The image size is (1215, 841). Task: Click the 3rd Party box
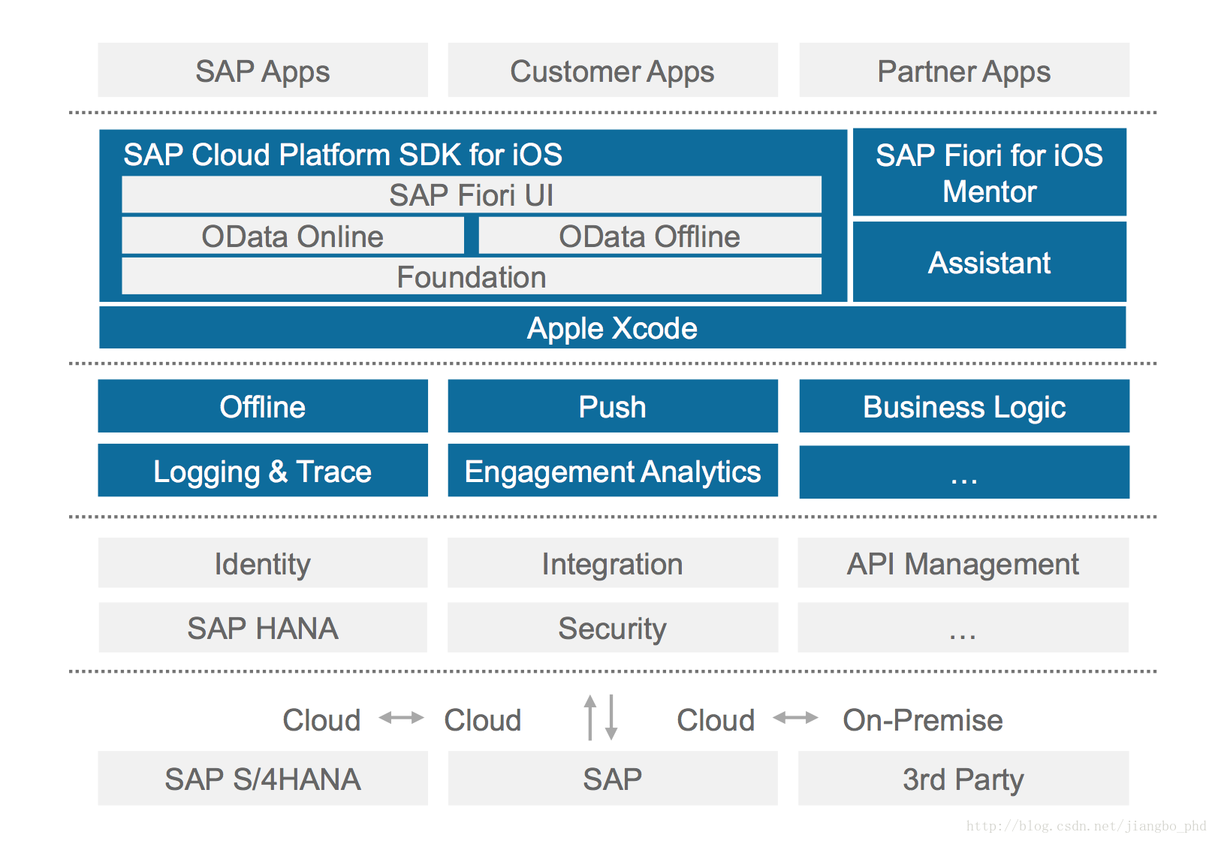click(x=963, y=779)
